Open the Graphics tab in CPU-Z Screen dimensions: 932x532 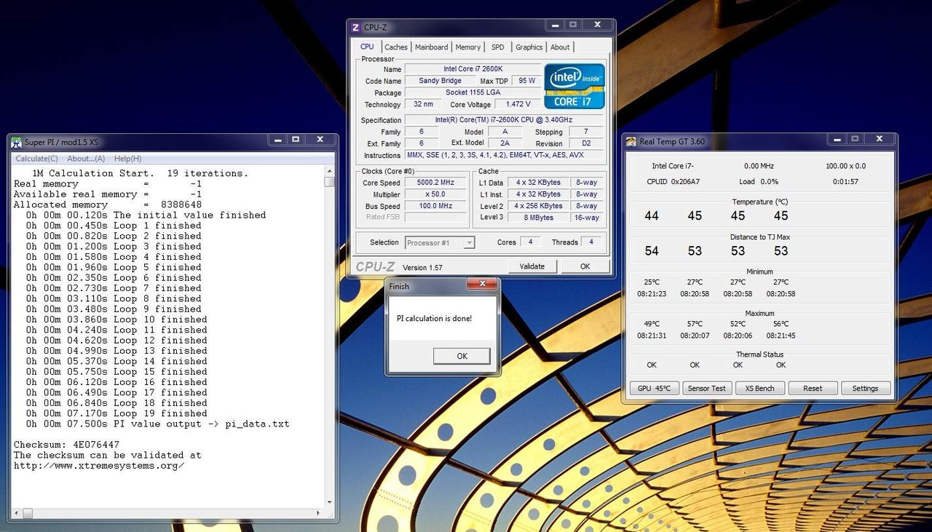(529, 47)
